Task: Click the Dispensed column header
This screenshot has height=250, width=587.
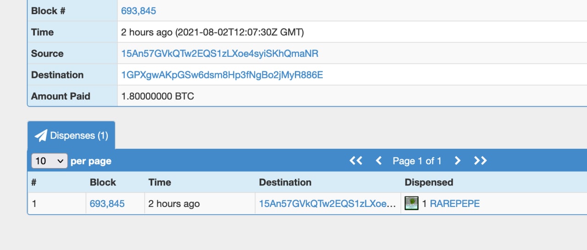Action: (x=429, y=182)
